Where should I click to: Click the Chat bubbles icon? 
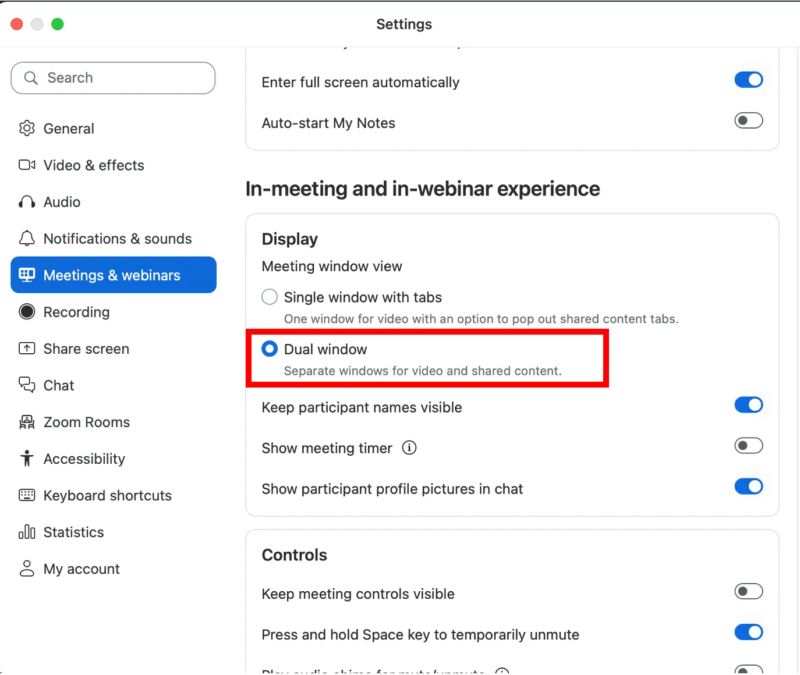[27, 385]
